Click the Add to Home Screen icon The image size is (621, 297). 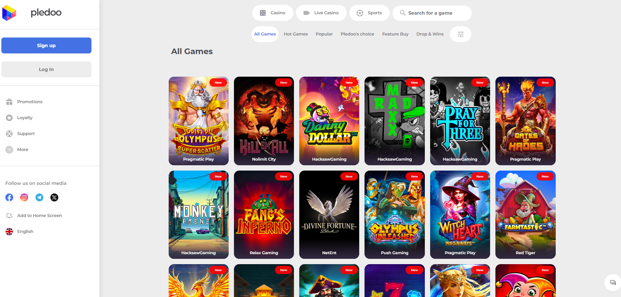pos(9,215)
